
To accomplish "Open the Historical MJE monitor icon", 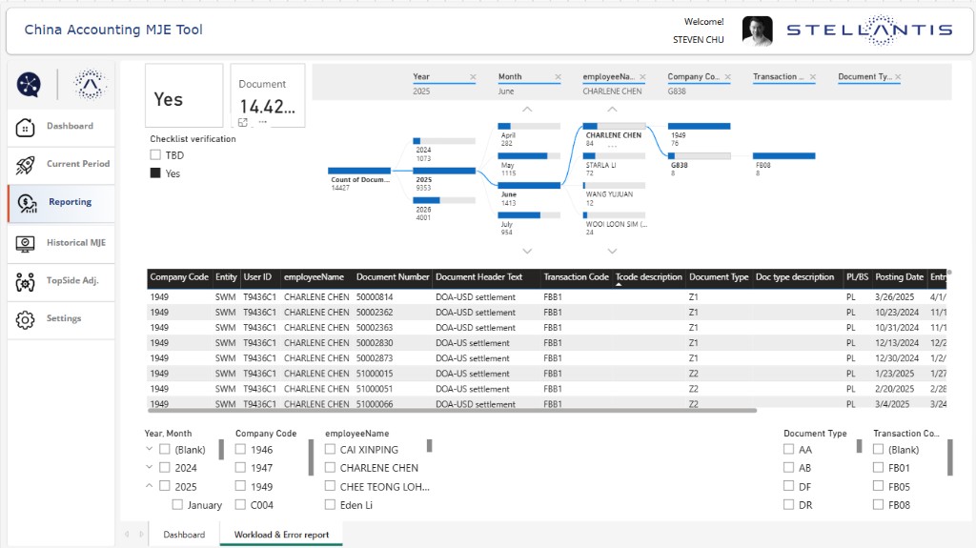I will click(x=25, y=243).
